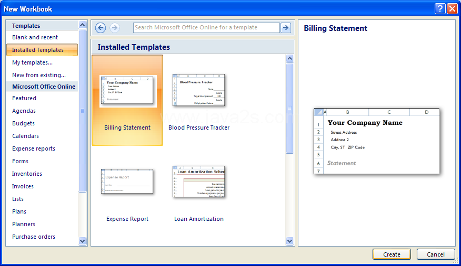Open the Help question mark button
The height and width of the screenshot is (266, 461).
(x=440, y=9)
